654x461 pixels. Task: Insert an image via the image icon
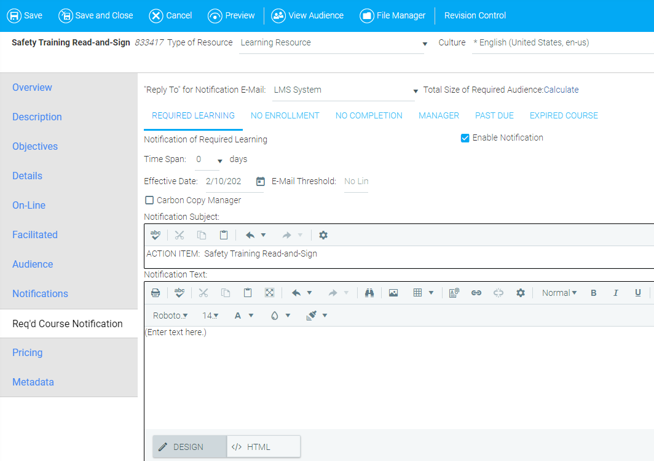[x=393, y=293]
